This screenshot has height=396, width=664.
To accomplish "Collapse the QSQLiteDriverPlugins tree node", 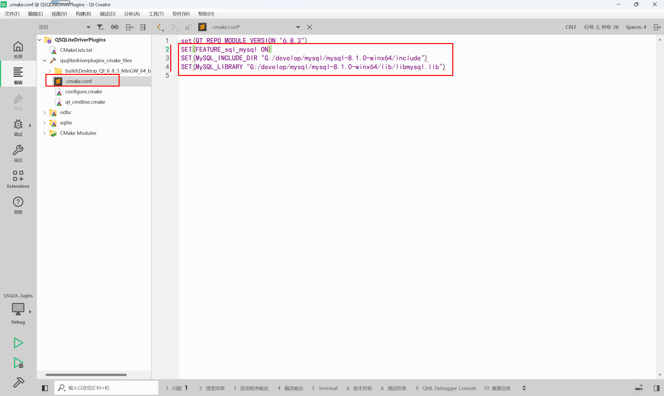I will coord(39,39).
